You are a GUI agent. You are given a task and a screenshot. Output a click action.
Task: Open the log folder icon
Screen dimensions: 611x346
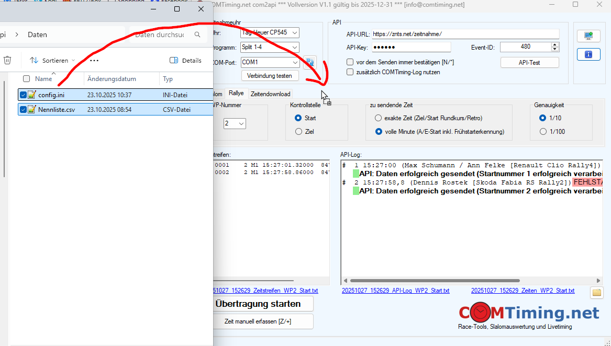tap(596, 292)
